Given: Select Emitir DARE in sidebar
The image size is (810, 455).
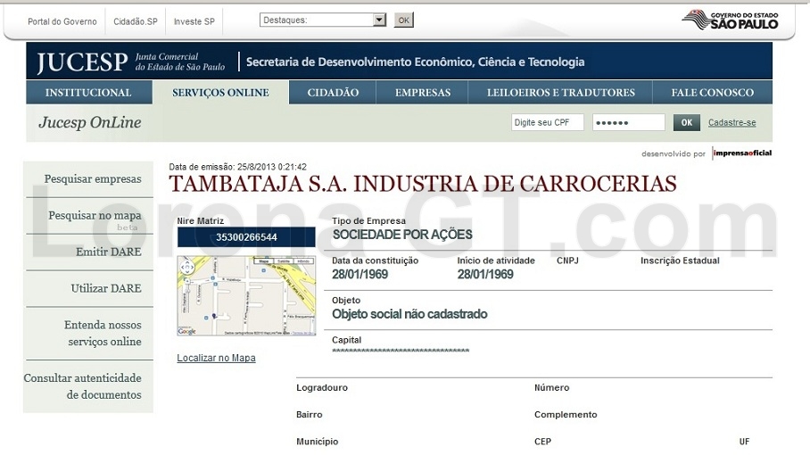Looking at the screenshot, I should tap(109, 252).
